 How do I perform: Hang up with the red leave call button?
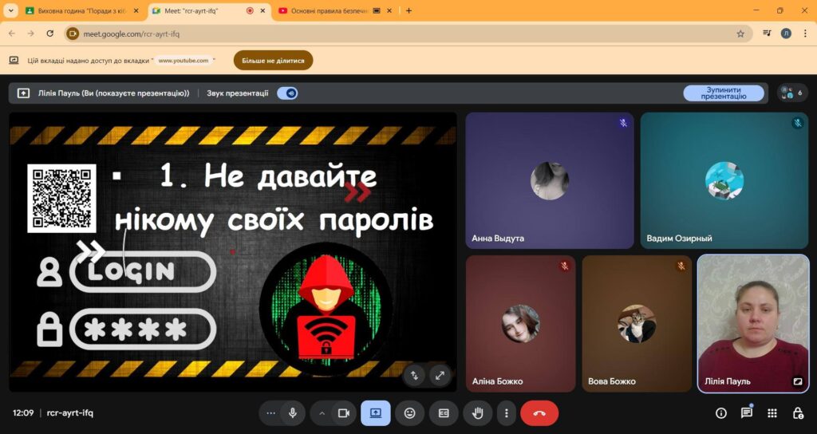[x=539, y=413]
